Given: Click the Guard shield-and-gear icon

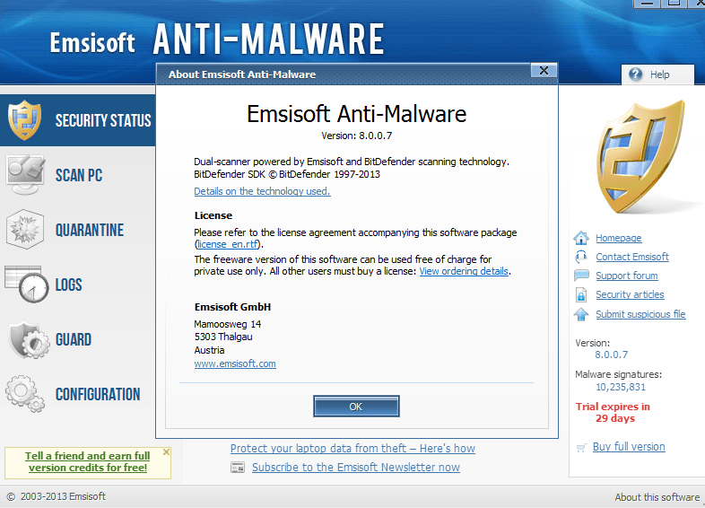Looking at the screenshot, I should [29, 339].
